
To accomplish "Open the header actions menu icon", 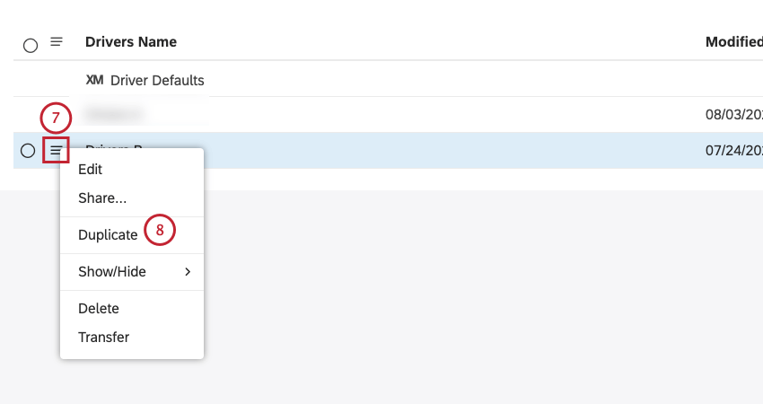I will (57, 42).
